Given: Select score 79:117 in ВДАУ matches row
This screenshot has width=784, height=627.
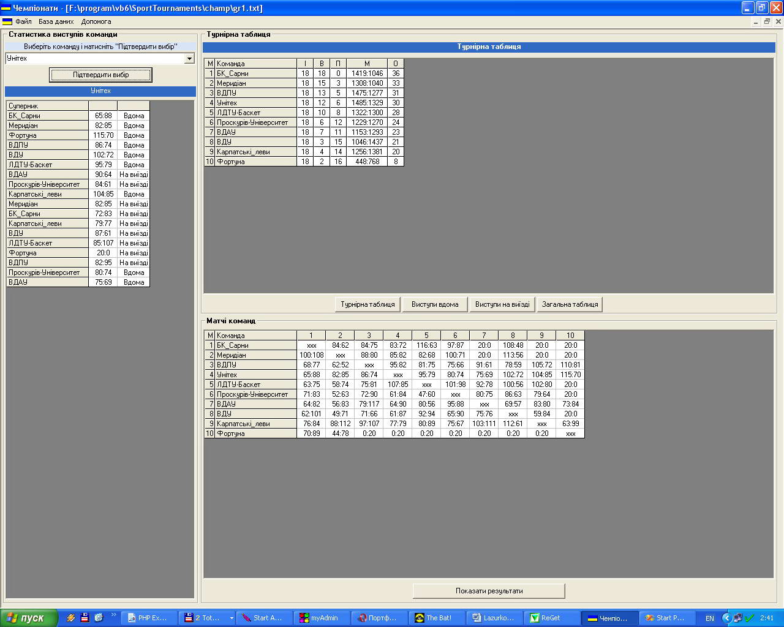Looking at the screenshot, I should 369,404.
